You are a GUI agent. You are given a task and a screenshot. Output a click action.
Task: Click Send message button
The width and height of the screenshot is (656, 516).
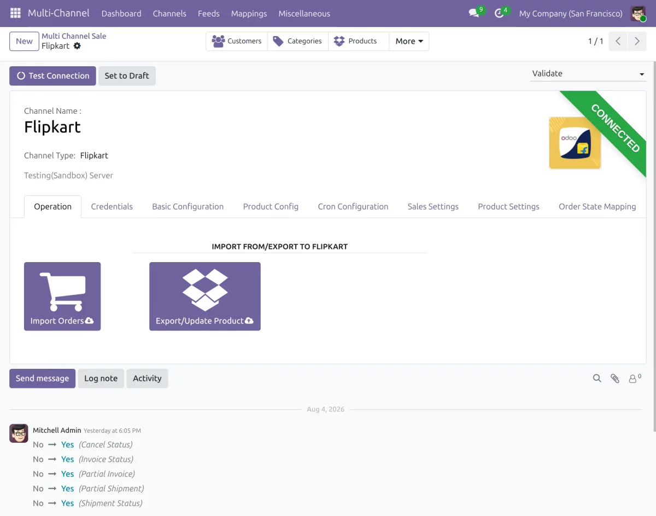pos(43,378)
